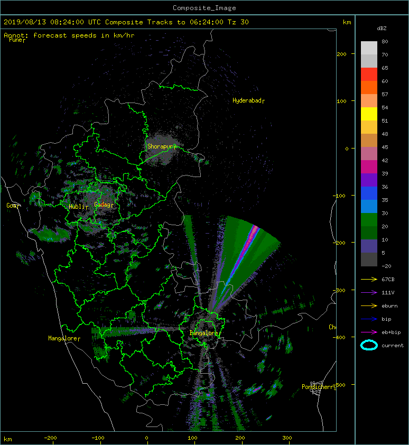
Task: Pick the bright yellow 51-54 dBZ swatch
Action: (x=369, y=114)
